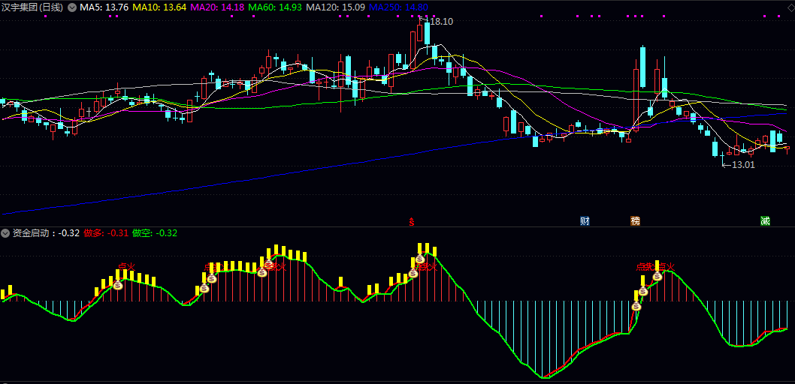This screenshot has height=384, width=795.
Task: Select the magenta MA20 indicator label
Action: (216, 7)
